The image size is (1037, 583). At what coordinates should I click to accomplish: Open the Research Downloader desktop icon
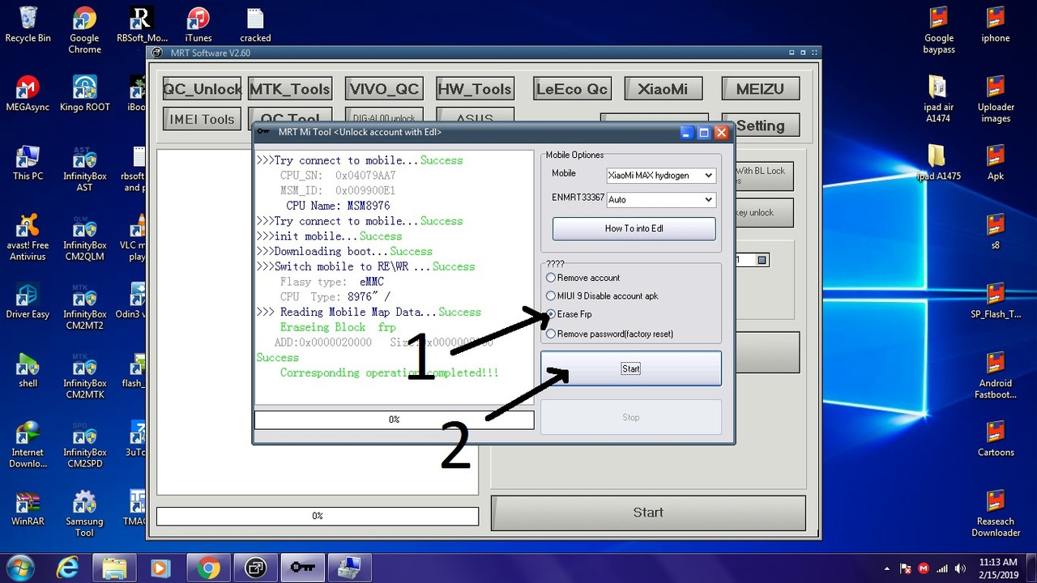pyautogui.click(x=995, y=514)
